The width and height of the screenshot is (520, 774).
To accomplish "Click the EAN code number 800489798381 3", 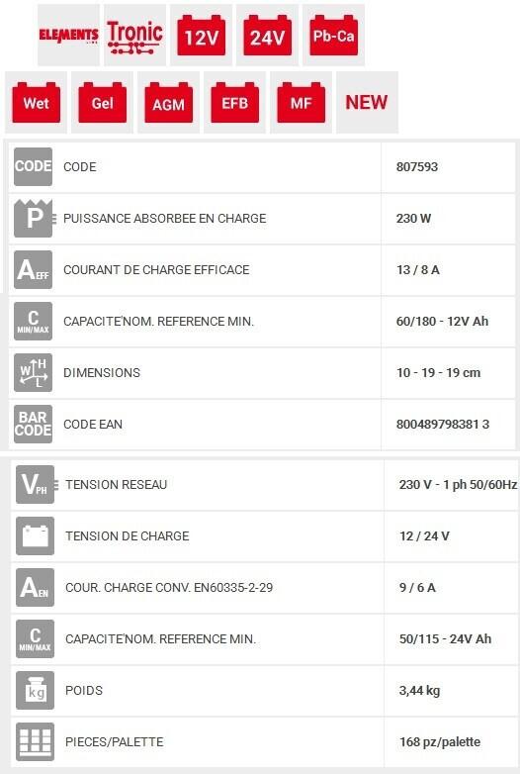I will (x=443, y=424).
